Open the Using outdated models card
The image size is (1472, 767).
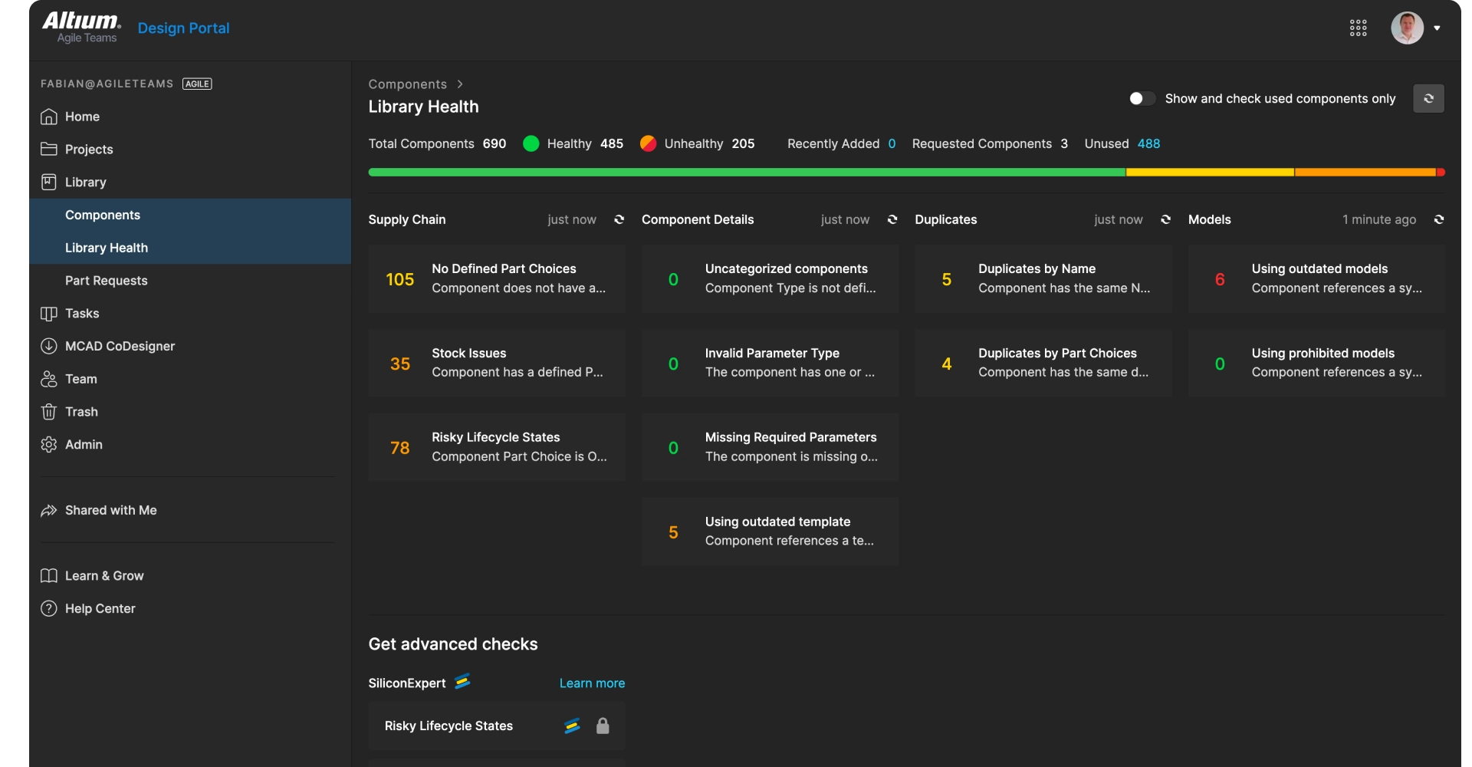[1316, 278]
